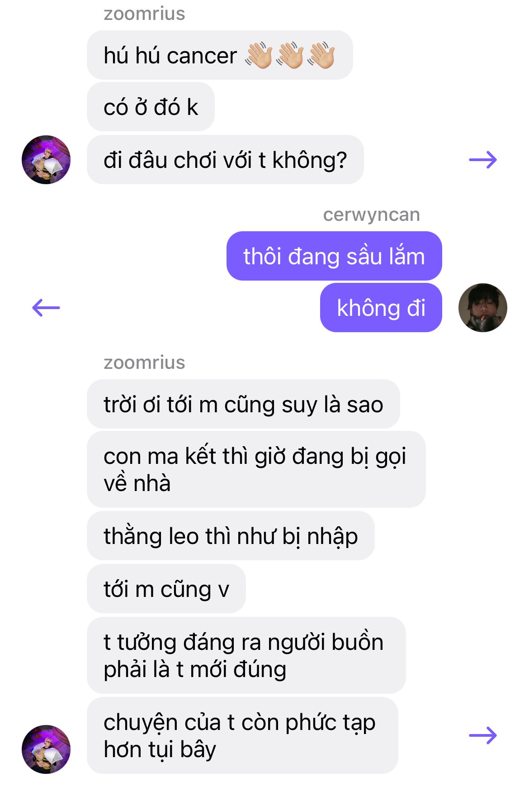The width and height of the screenshot is (529, 787).
Task: Open cerwyncan's profile picture
Action: tap(483, 308)
